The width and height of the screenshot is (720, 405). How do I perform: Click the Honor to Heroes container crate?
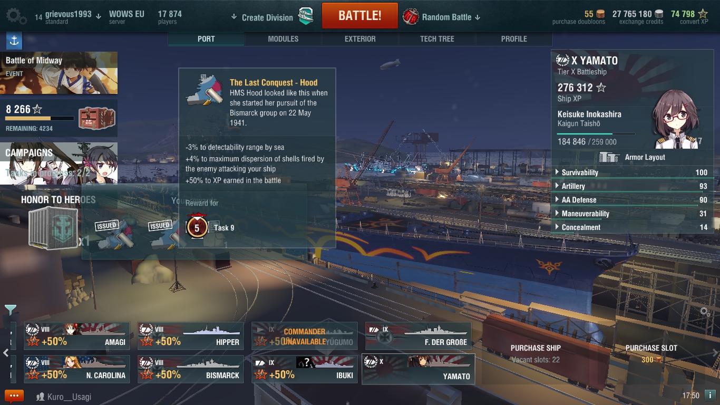[x=53, y=228]
